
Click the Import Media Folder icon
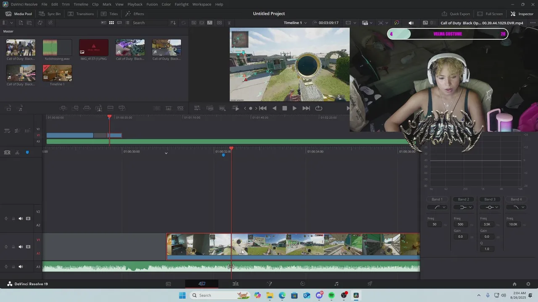point(30,23)
